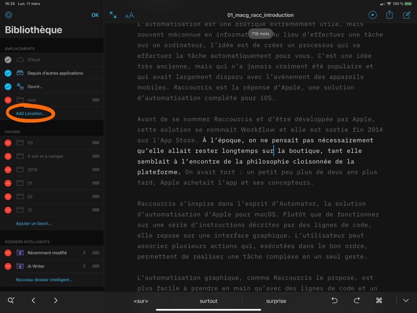
Task: Redo edit with redo arrow
Action: (357, 300)
